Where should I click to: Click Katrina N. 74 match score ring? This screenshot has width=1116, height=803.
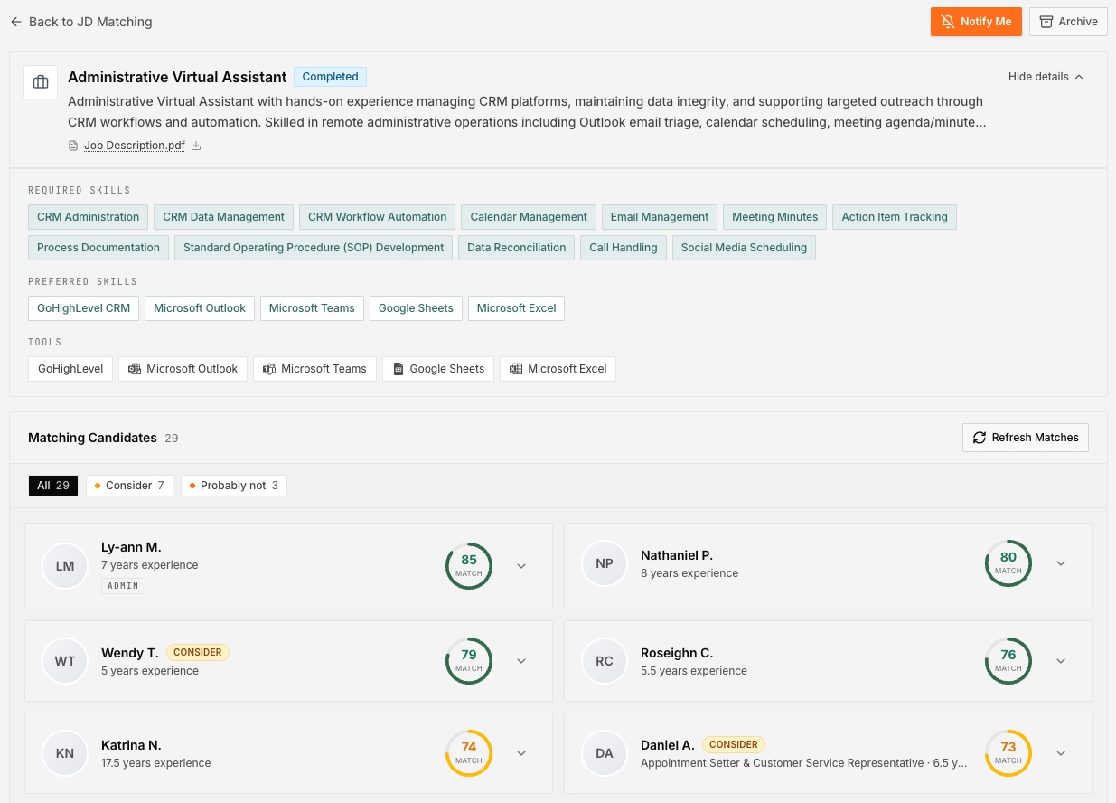pyautogui.click(x=469, y=753)
